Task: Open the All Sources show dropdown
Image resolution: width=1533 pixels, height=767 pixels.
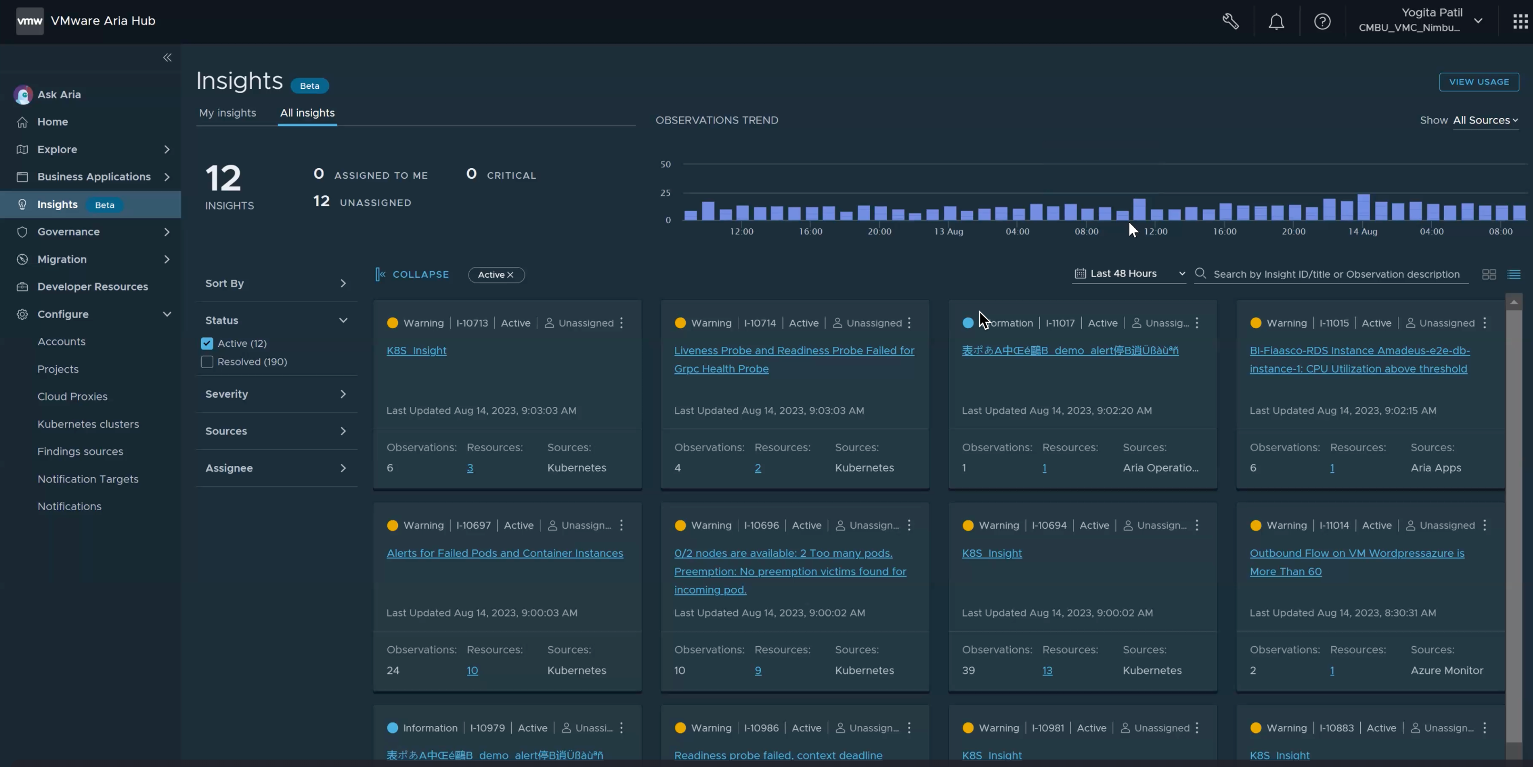Action: pyautogui.click(x=1485, y=120)
